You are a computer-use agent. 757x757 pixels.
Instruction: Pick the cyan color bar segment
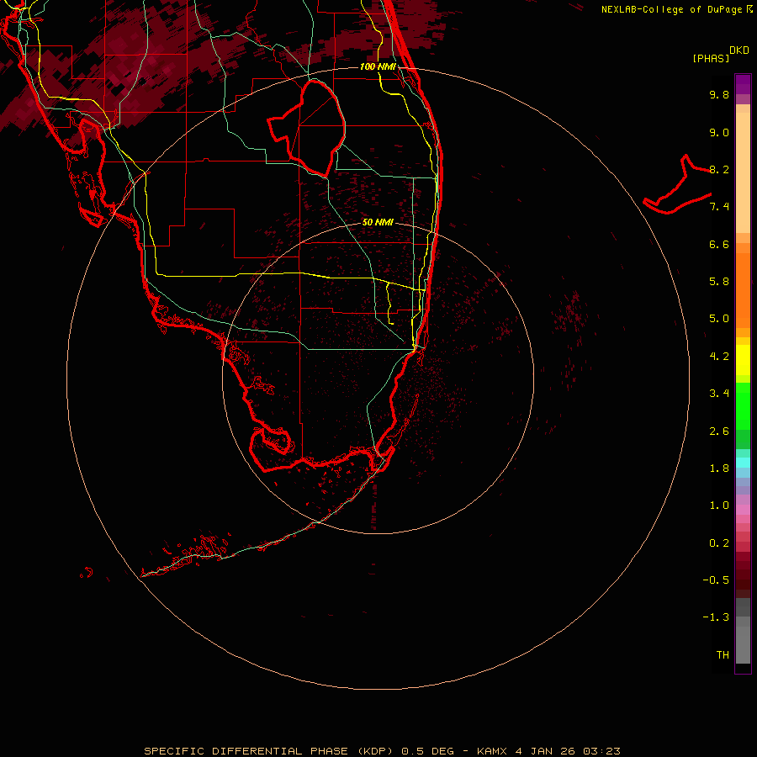pos(743,463)
